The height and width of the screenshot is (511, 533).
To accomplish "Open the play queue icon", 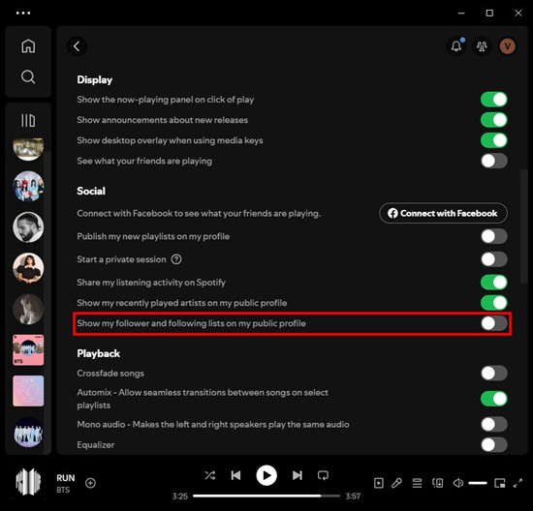I will tap(417, 483).
